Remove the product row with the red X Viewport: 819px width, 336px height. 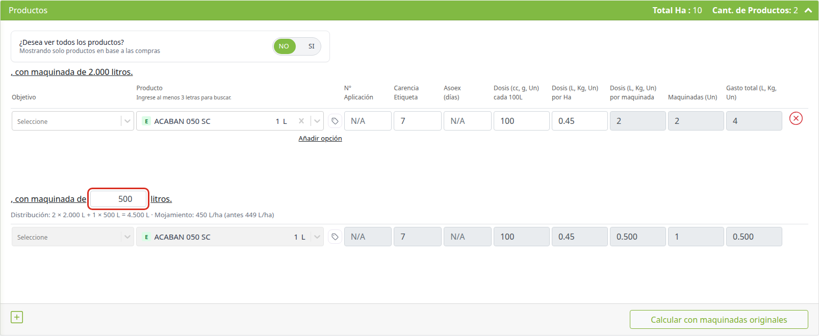(796, 118)
